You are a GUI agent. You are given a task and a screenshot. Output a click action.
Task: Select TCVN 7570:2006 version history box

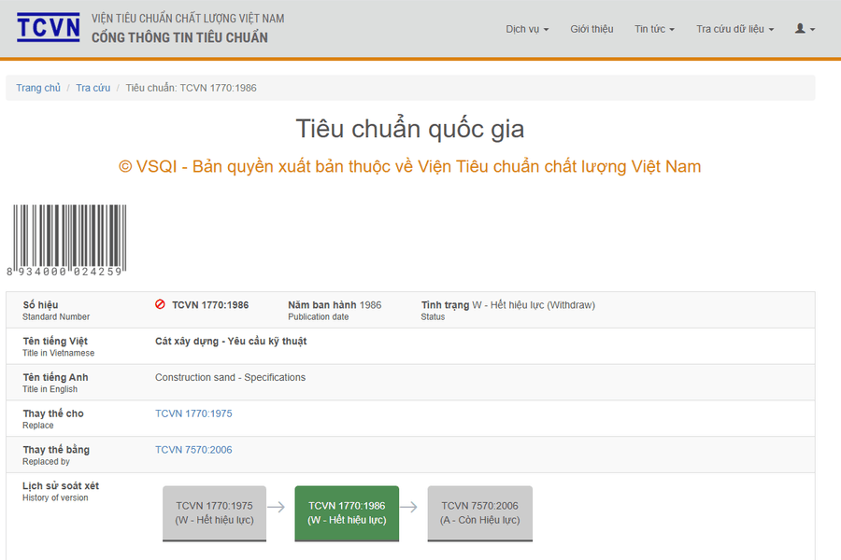click(480, 513)
